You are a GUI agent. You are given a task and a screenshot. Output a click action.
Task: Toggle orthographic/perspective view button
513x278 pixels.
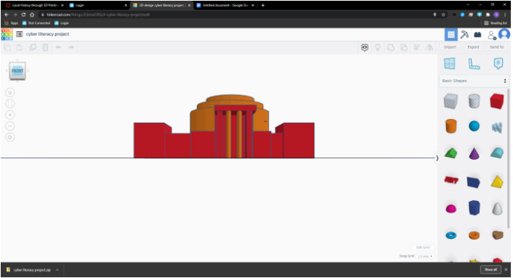(10, 137)
